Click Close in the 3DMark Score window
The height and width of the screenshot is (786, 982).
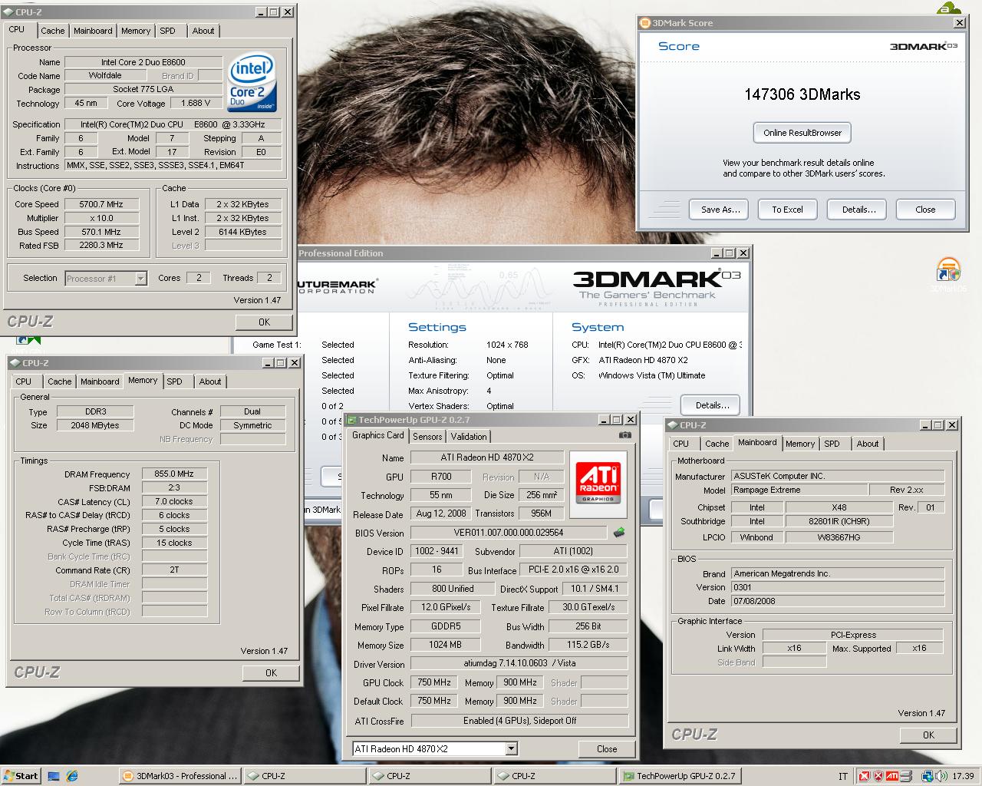point(925,210)
